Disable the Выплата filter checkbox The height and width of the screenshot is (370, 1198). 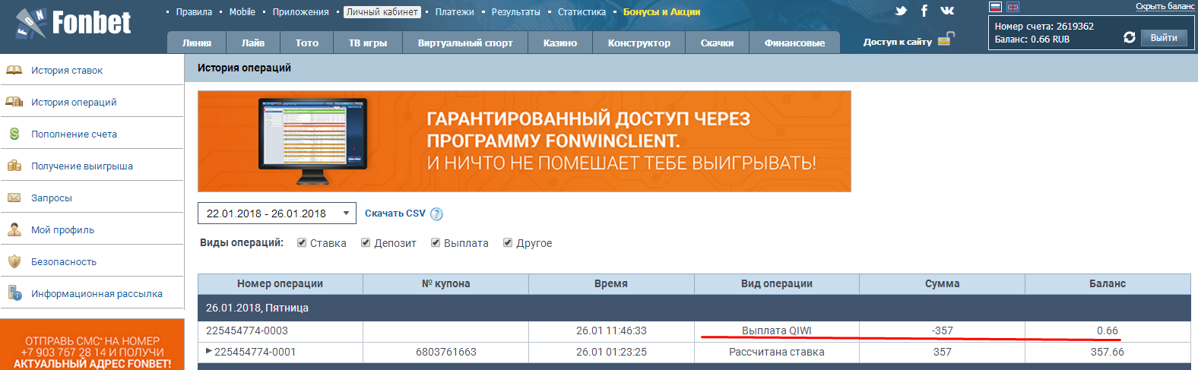pyautogui.click(x=436, y=242)
